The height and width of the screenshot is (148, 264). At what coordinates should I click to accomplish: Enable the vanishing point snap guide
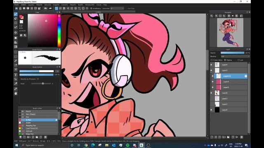68,8
